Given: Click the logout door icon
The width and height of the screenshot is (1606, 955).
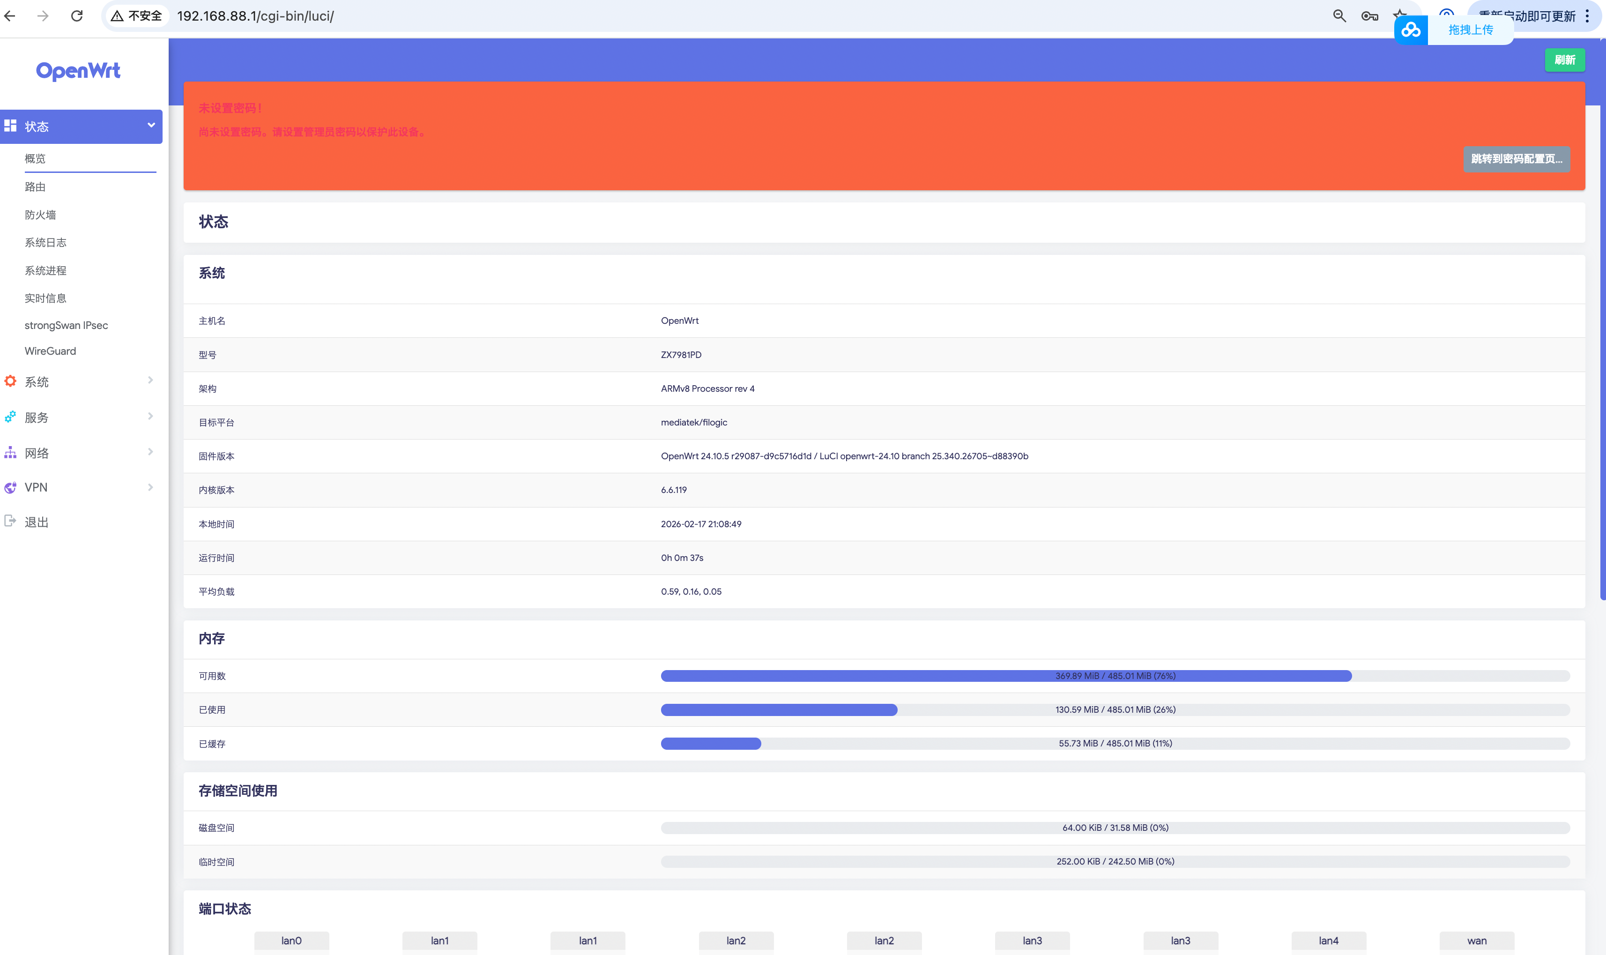Looking at the screenshot, I should [x=10, y=521].
